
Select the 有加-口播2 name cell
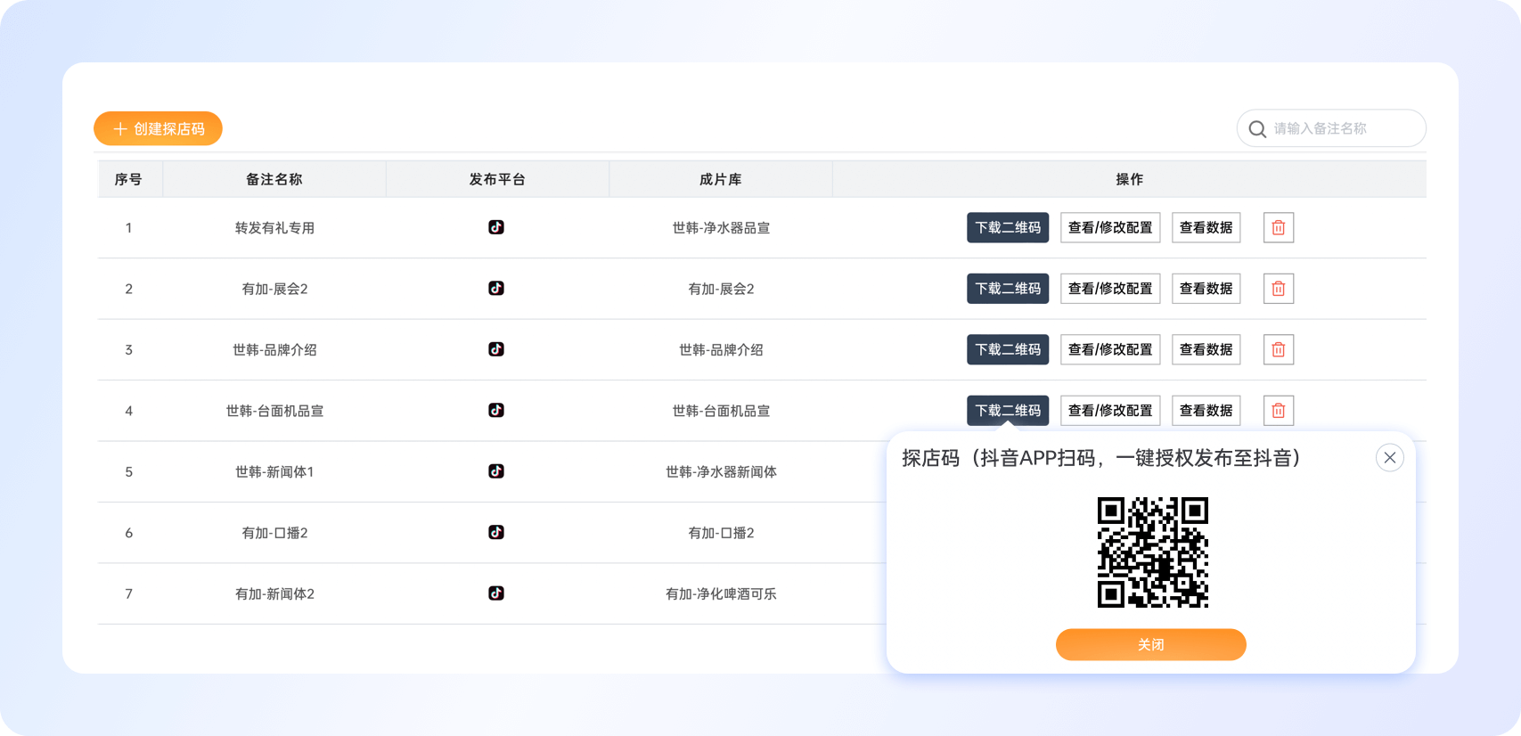pos(274,533)
